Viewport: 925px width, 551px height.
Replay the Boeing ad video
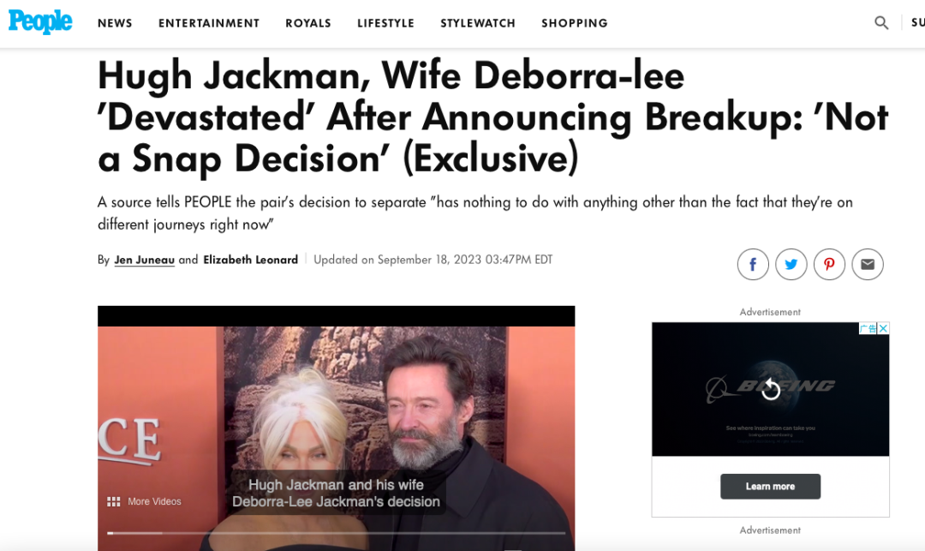point(771,389)
